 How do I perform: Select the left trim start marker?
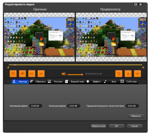click(8, 67)
